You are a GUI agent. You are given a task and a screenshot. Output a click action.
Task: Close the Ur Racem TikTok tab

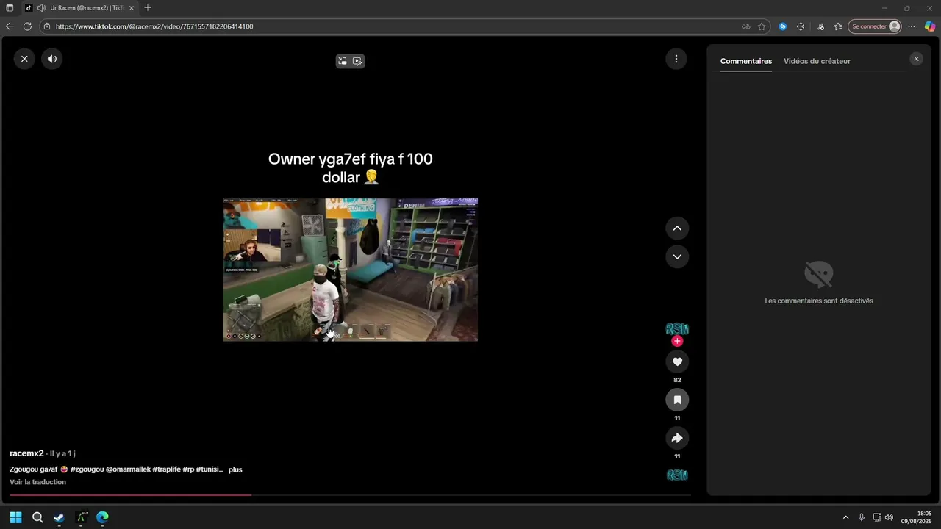(x=132, y=8)
